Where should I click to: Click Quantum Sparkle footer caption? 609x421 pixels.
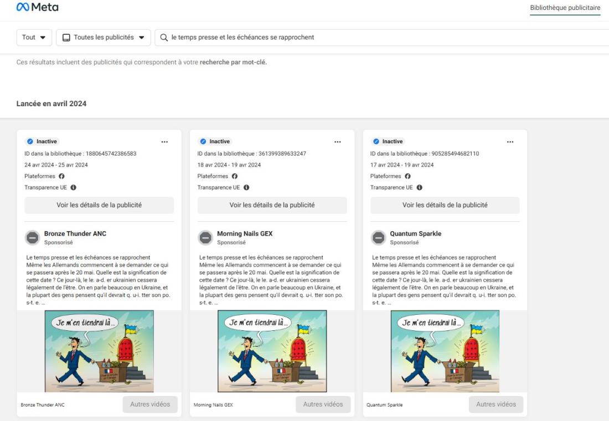coord(385,405)
